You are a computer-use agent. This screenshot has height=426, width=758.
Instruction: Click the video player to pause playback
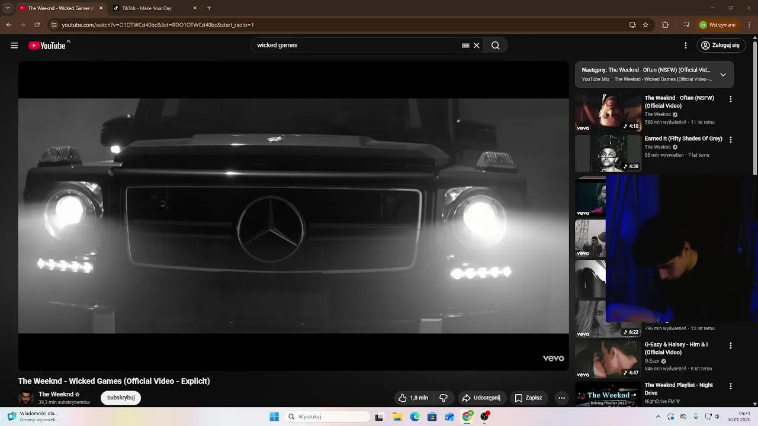click(293, 216)
